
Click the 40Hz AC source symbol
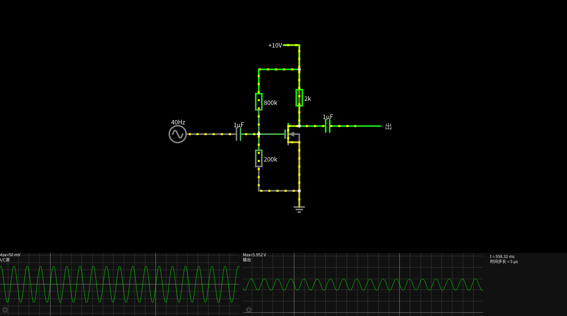[x=178, y=134]
